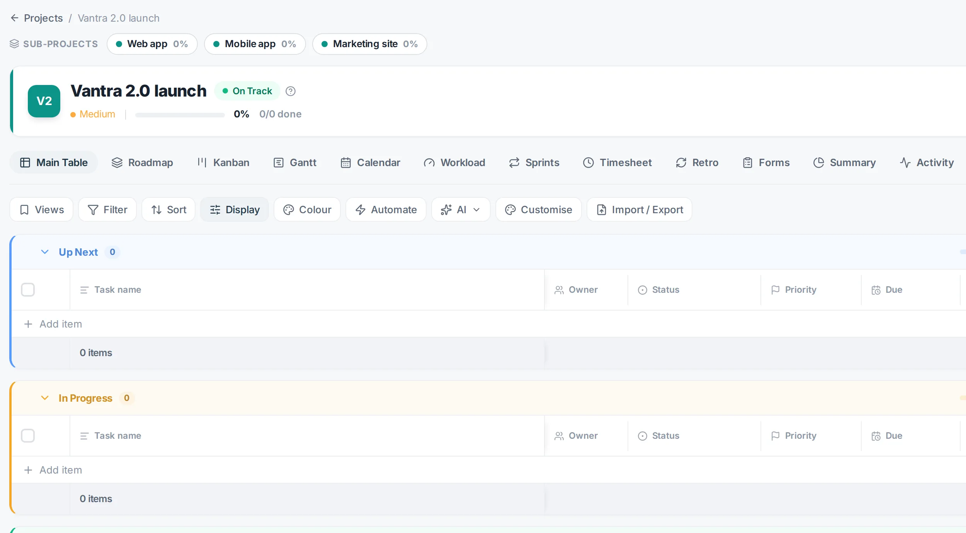Open the Forms tab
The image size is (966, 533).
tap(766, 162)
